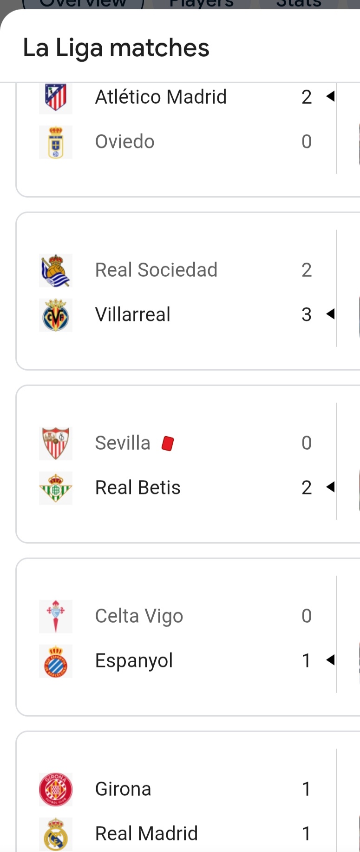Select the Espanyol team name
The image size is (360, 852).
coord(134,661)
